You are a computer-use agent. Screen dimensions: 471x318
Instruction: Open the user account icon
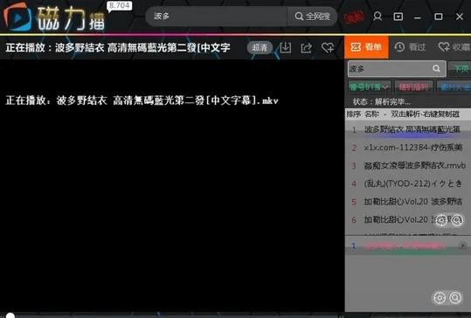[x=377, y=17]
